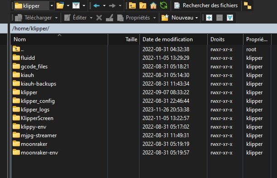Click the fluidd folder icon

tap(16, 58)
